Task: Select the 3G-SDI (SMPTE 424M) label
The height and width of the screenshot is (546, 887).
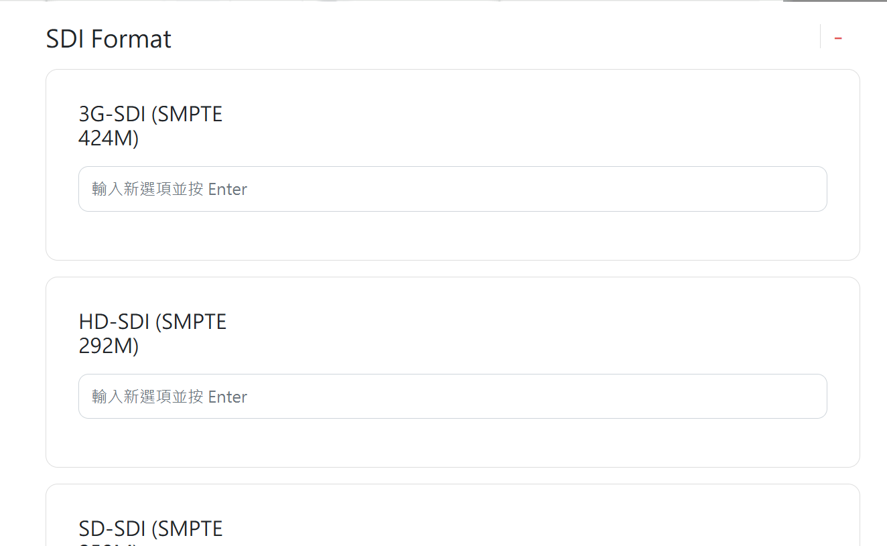Action: pos(151,126)
